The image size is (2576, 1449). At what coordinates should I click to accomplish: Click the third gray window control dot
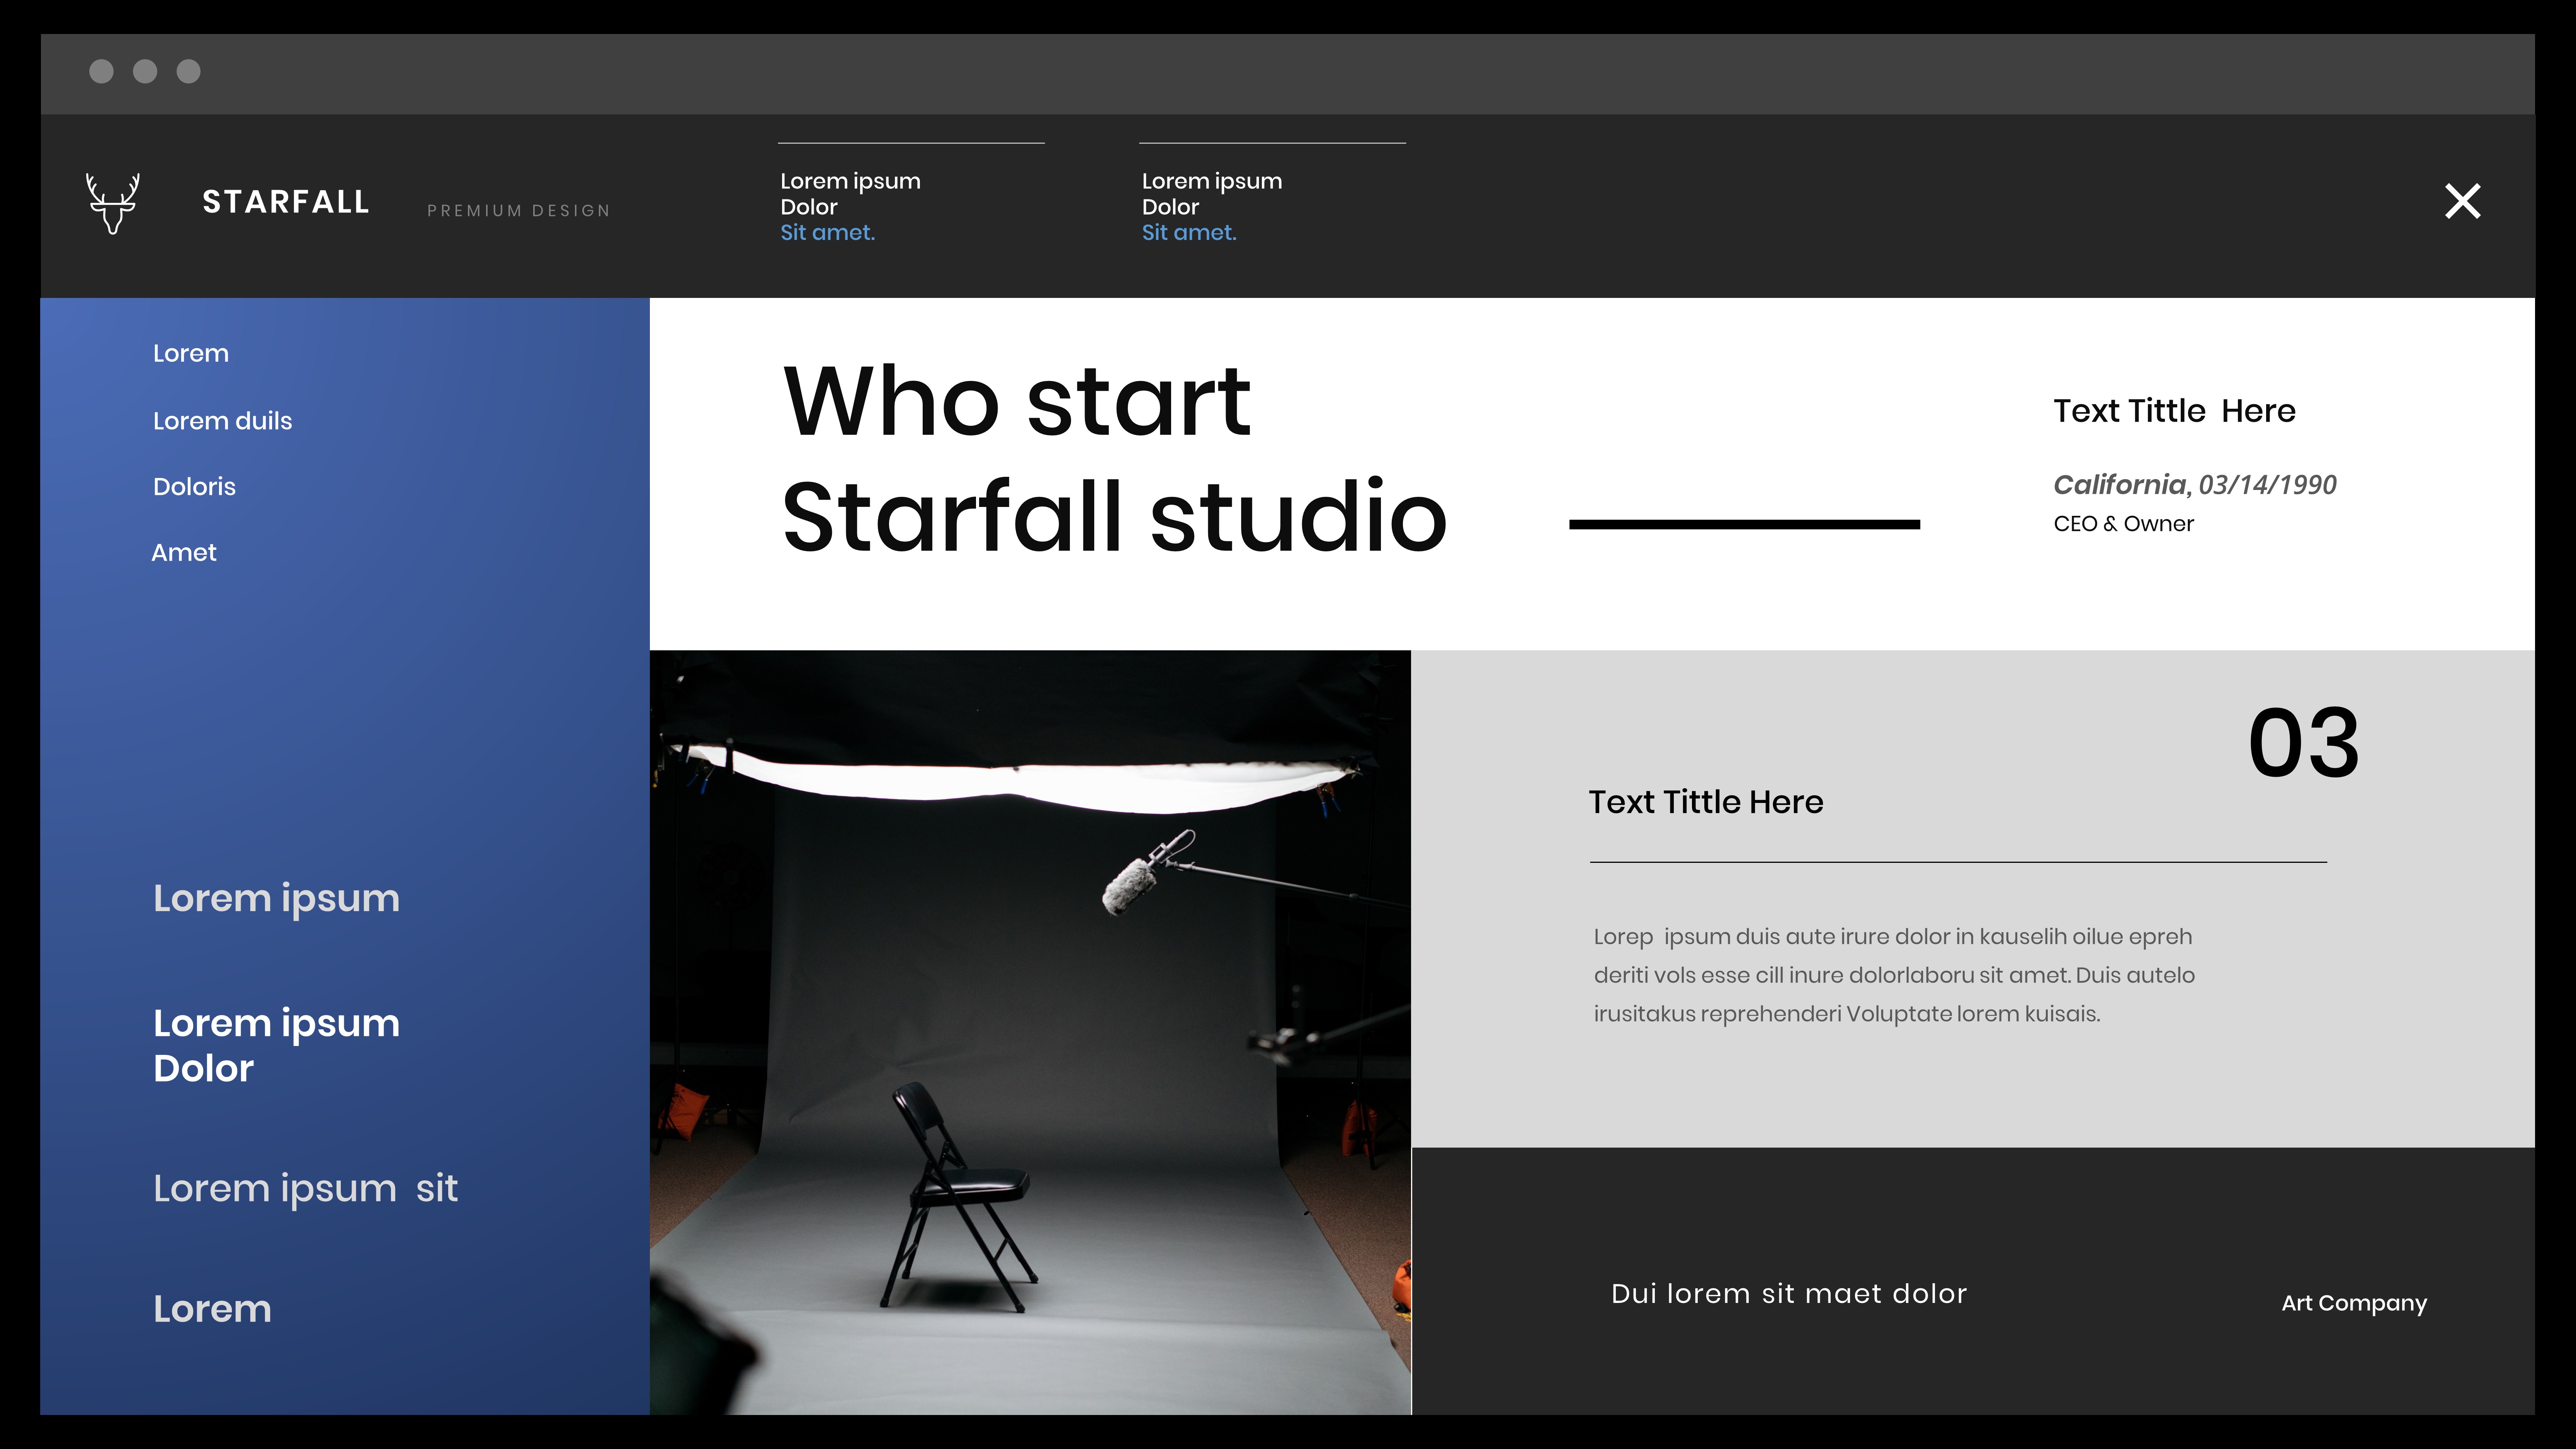[x=189, y=71]
